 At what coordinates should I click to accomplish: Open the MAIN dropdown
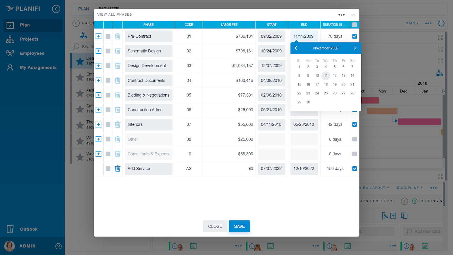coord(412,23)
